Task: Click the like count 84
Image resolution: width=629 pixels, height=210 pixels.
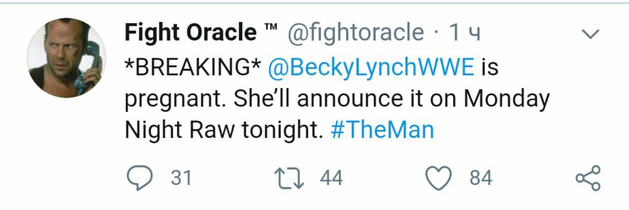Action: [481, 178]
